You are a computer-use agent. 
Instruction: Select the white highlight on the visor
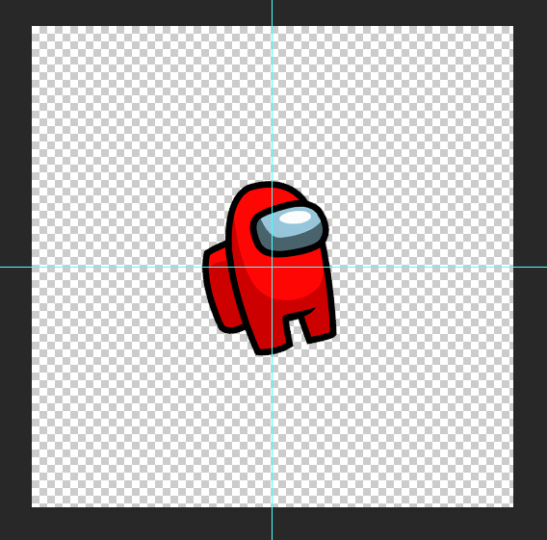coord(296,218)
